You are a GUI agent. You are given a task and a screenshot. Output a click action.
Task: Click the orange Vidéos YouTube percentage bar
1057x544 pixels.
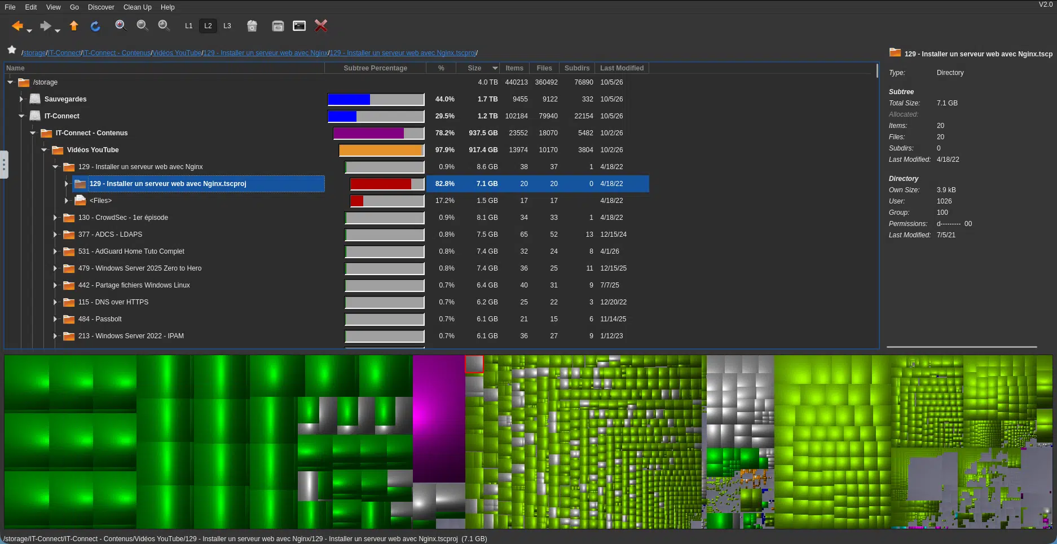tap(381, 150)
